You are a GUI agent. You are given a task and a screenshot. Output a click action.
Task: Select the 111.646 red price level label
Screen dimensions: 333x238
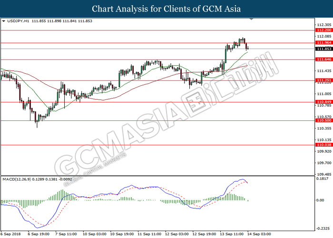(324, 59)
